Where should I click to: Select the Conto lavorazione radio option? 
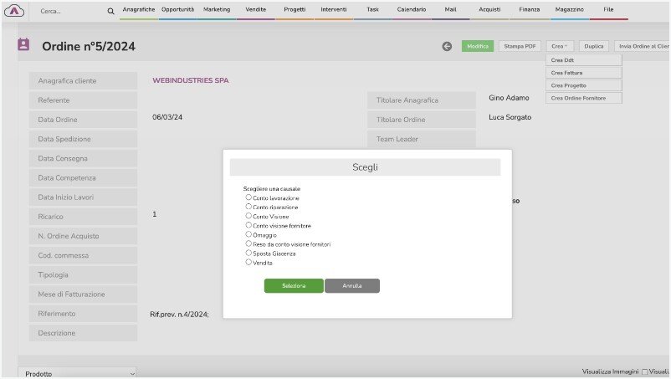point(248,197)
